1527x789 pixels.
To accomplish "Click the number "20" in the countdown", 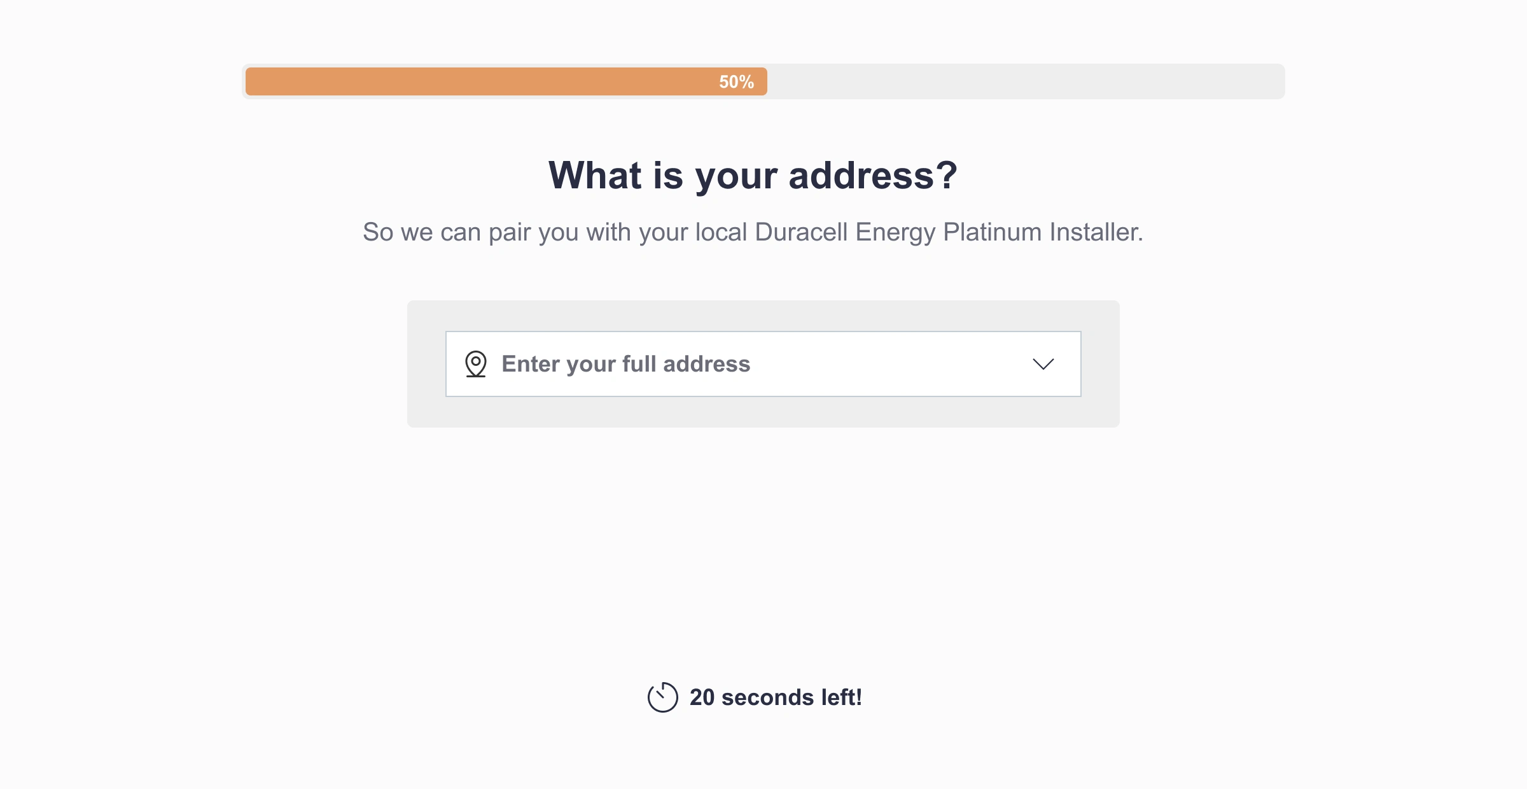I will (x=702, y=697).
